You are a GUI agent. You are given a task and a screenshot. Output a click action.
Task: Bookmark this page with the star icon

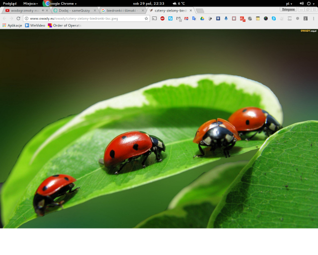pos(146,18)
